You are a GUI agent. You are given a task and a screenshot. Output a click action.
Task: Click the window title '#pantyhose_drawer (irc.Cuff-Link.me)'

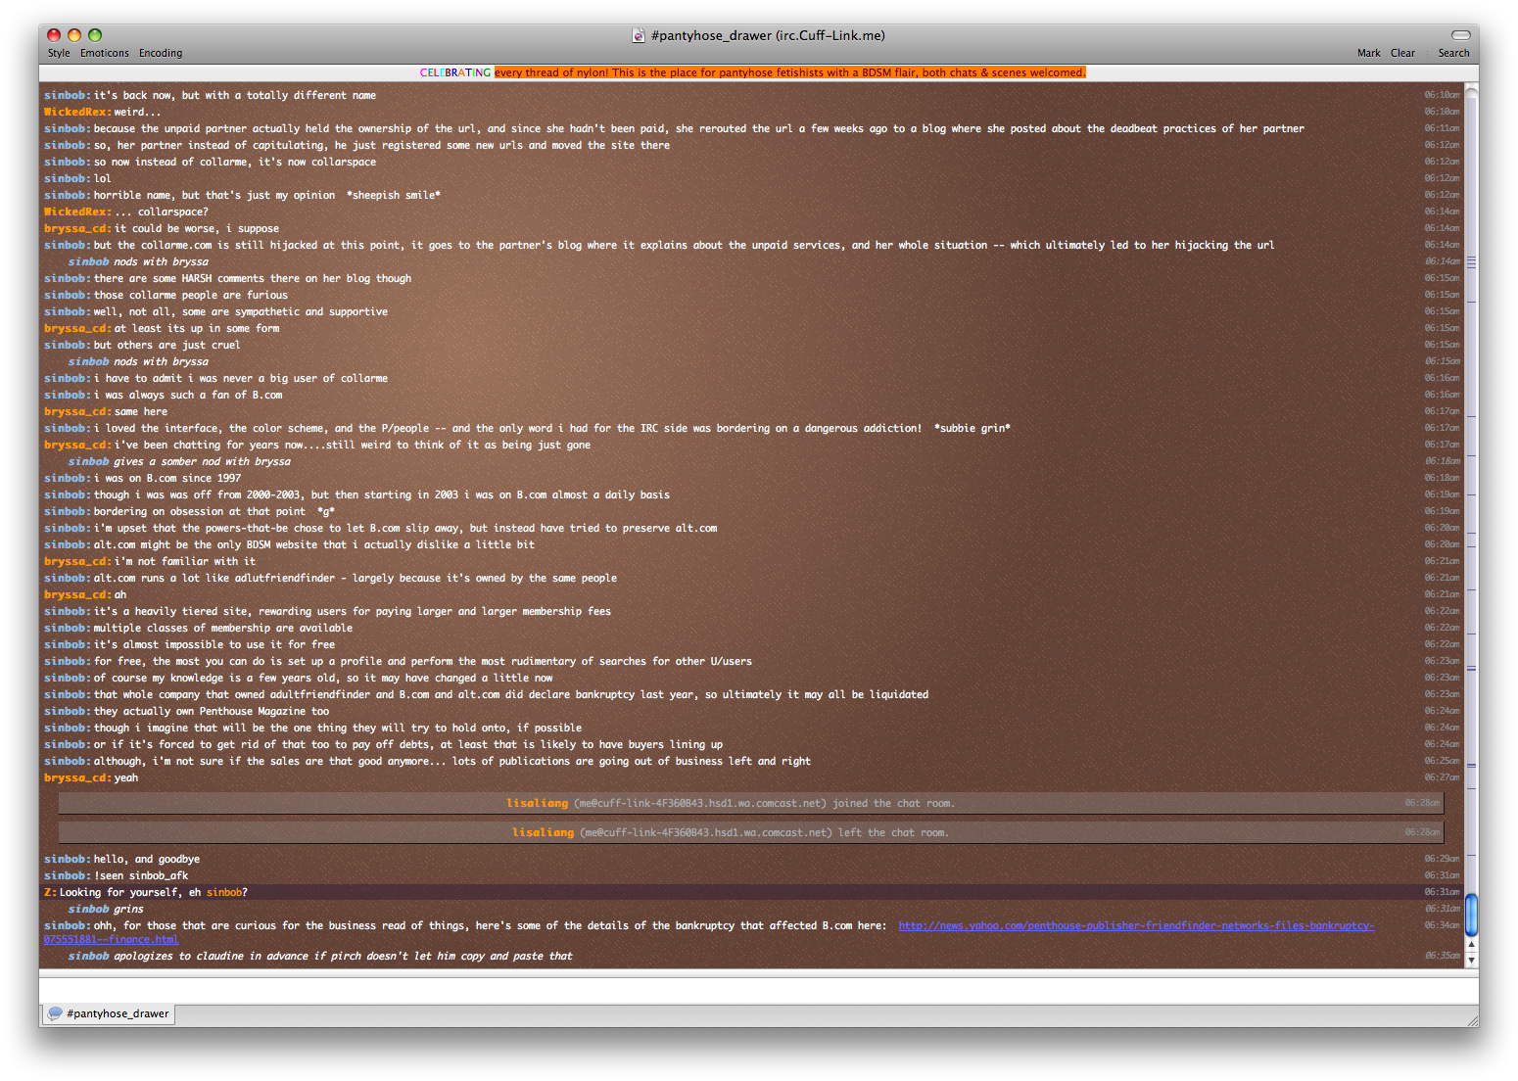(x=768, y=35)
